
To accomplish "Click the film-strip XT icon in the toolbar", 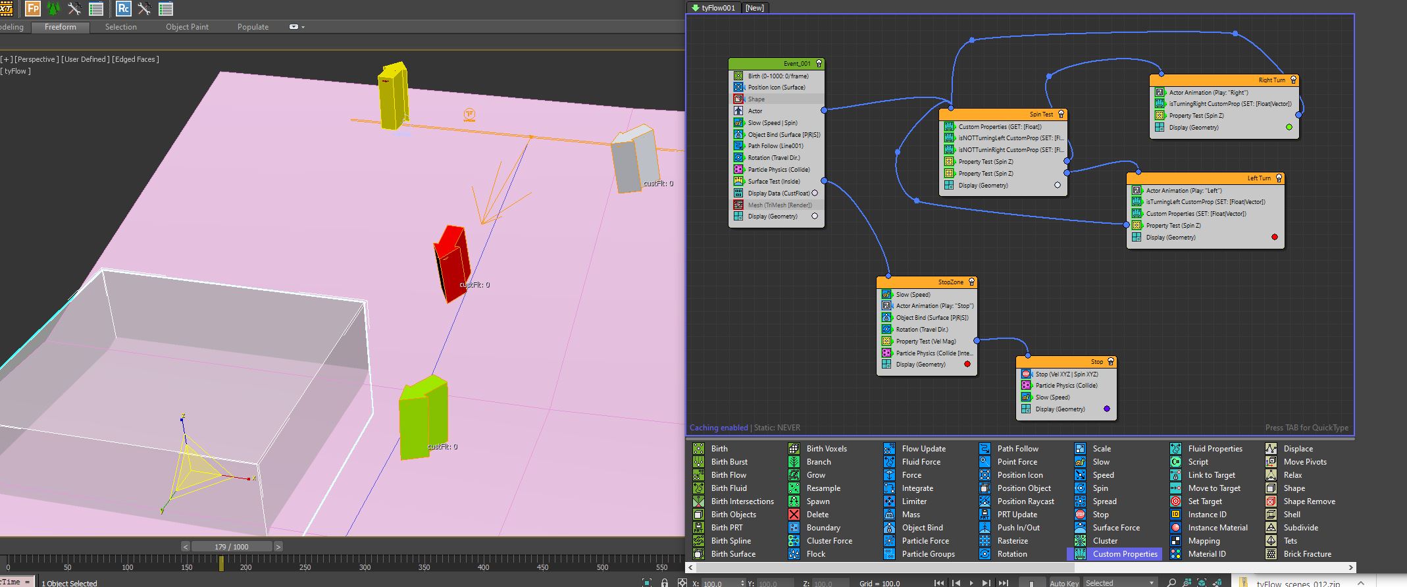I will (x=7, y=9).
